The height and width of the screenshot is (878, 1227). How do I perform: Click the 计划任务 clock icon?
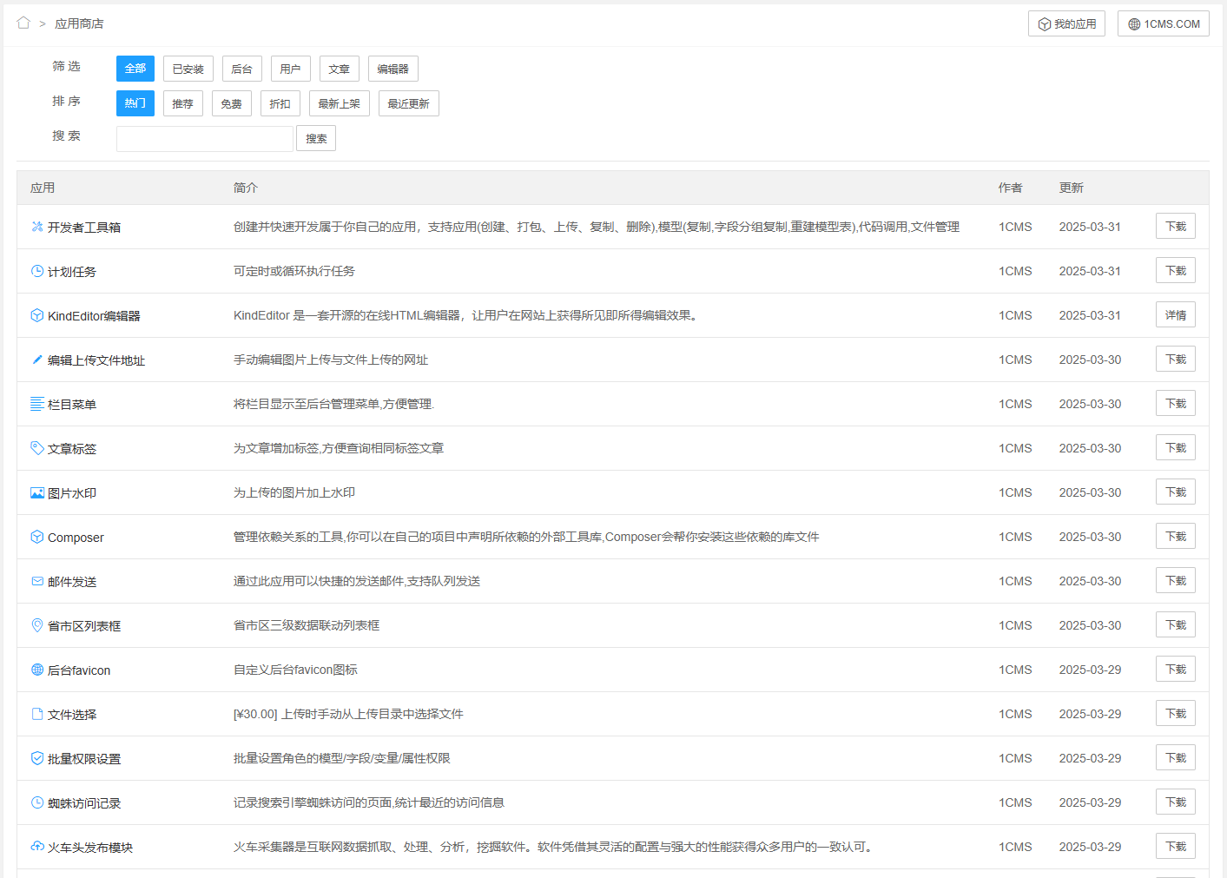[37, 271]
